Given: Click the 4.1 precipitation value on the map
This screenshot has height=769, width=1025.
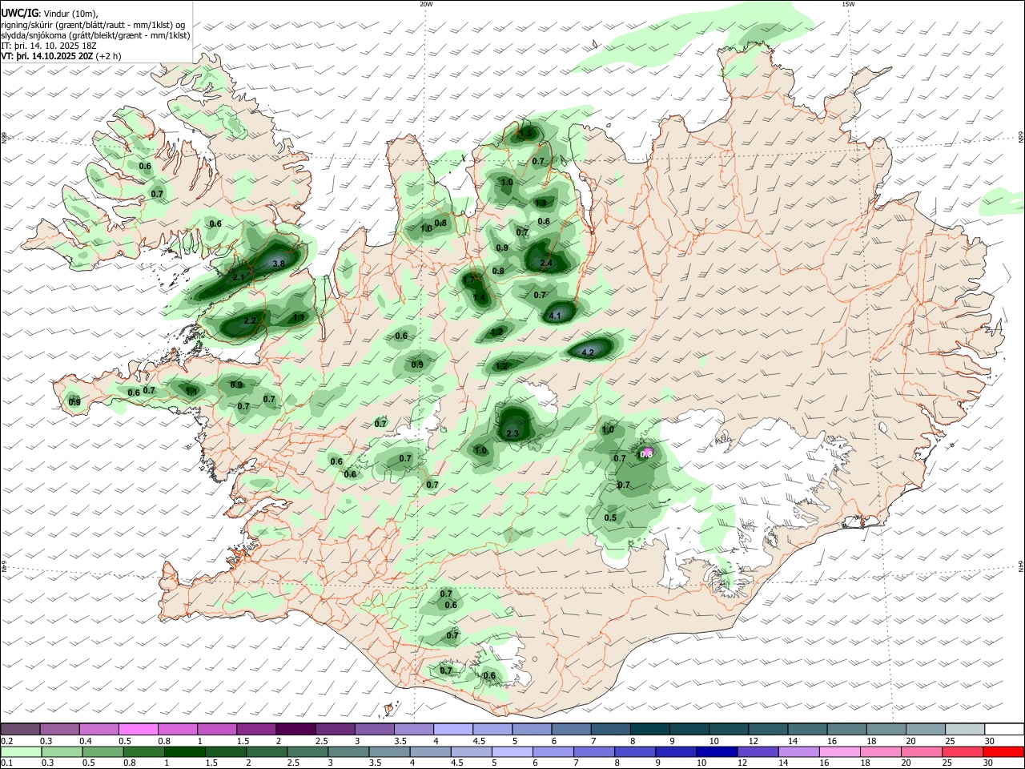Looking at the screenshot, I should (x=555, y=316).
